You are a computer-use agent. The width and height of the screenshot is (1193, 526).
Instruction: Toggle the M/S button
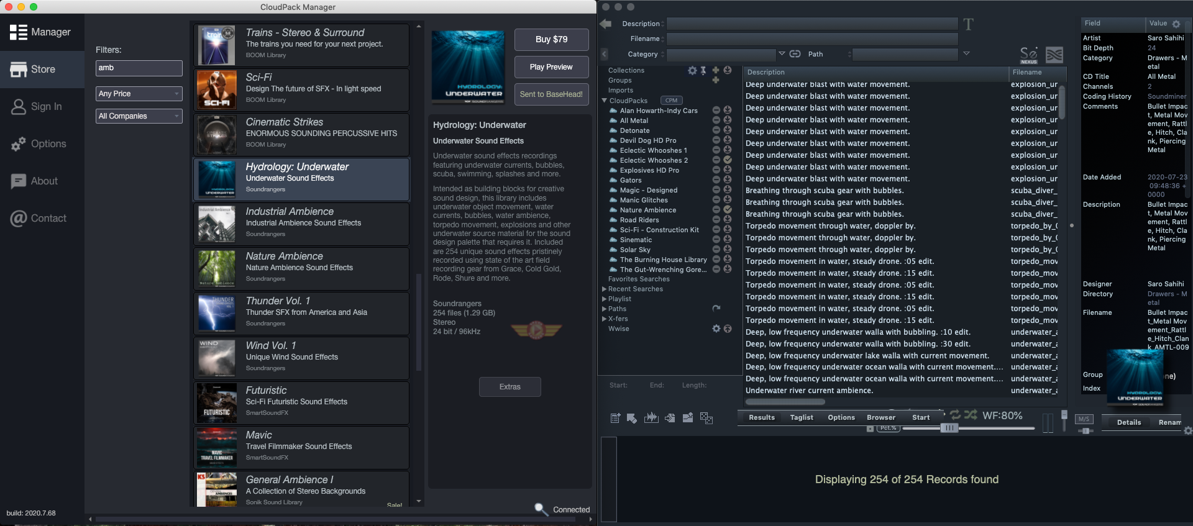(x=1084, y=419)
